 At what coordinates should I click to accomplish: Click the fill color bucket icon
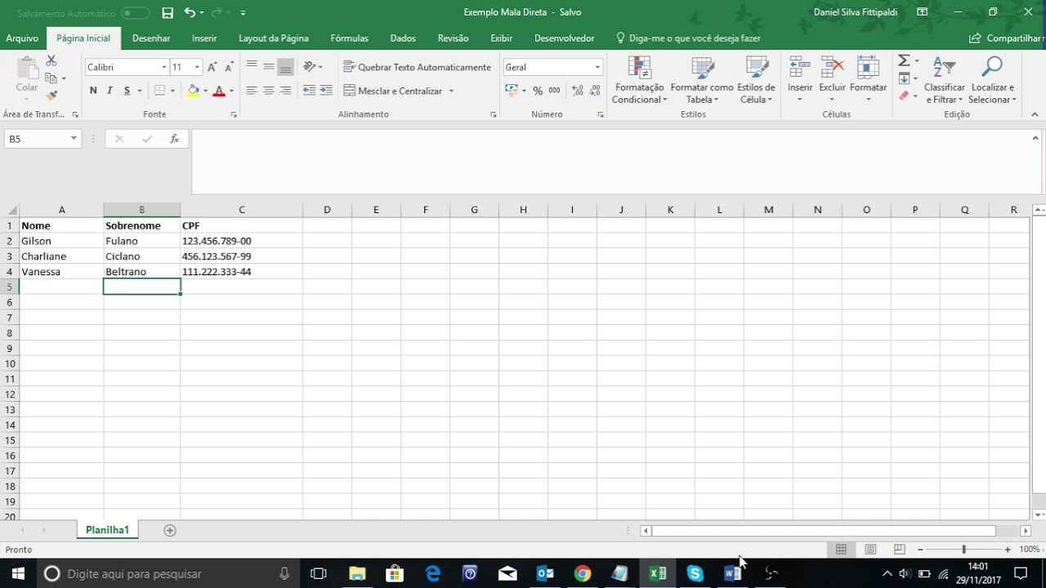pos(194,91)
